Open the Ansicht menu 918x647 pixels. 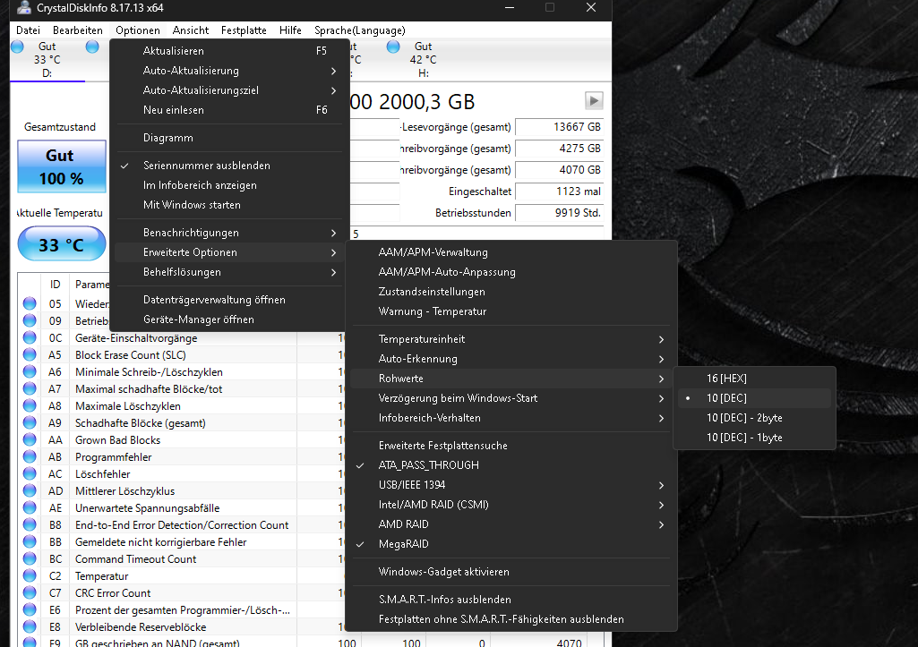(x=191, y=30)
